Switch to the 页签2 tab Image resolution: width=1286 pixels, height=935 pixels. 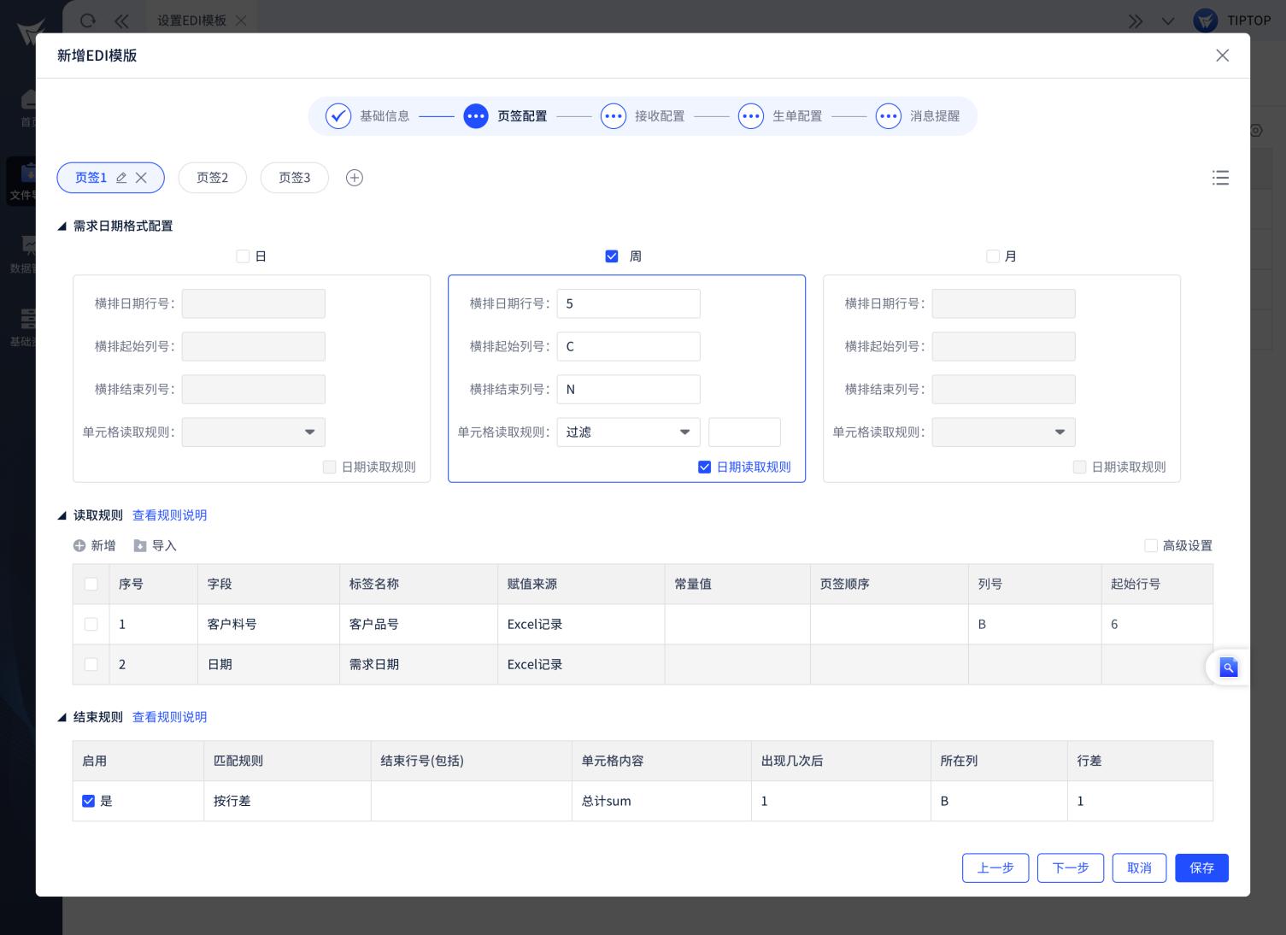pos(213,178)
